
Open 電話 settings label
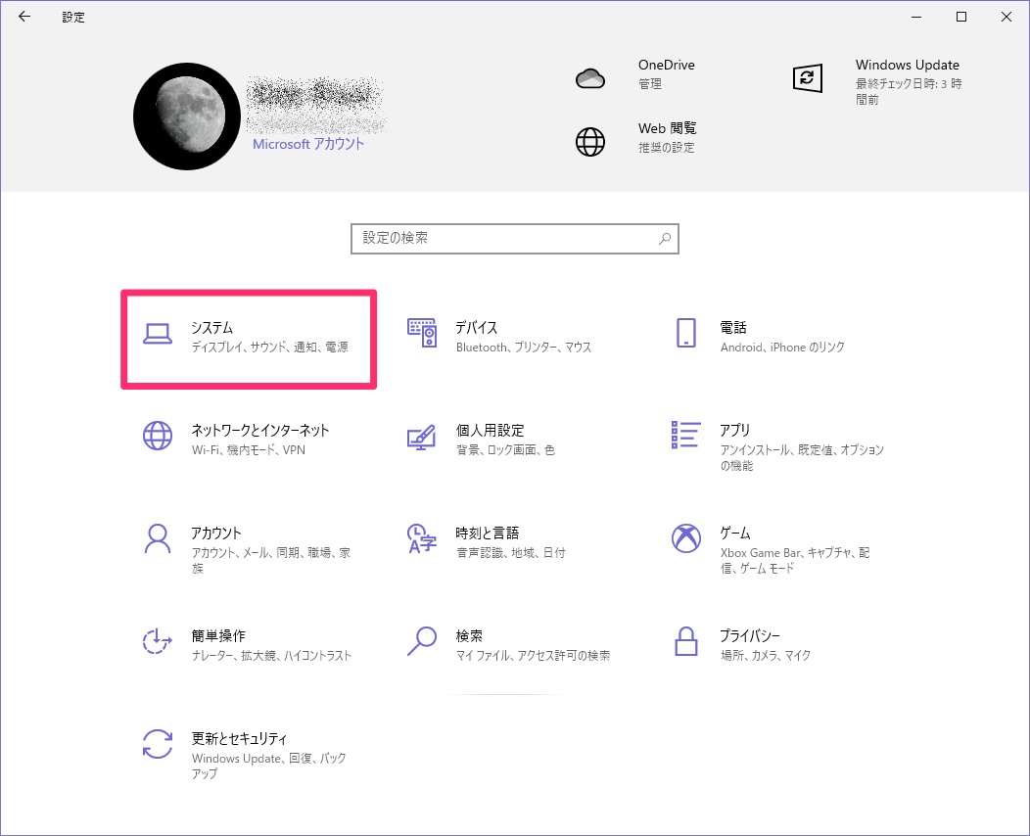pos(733,327)
